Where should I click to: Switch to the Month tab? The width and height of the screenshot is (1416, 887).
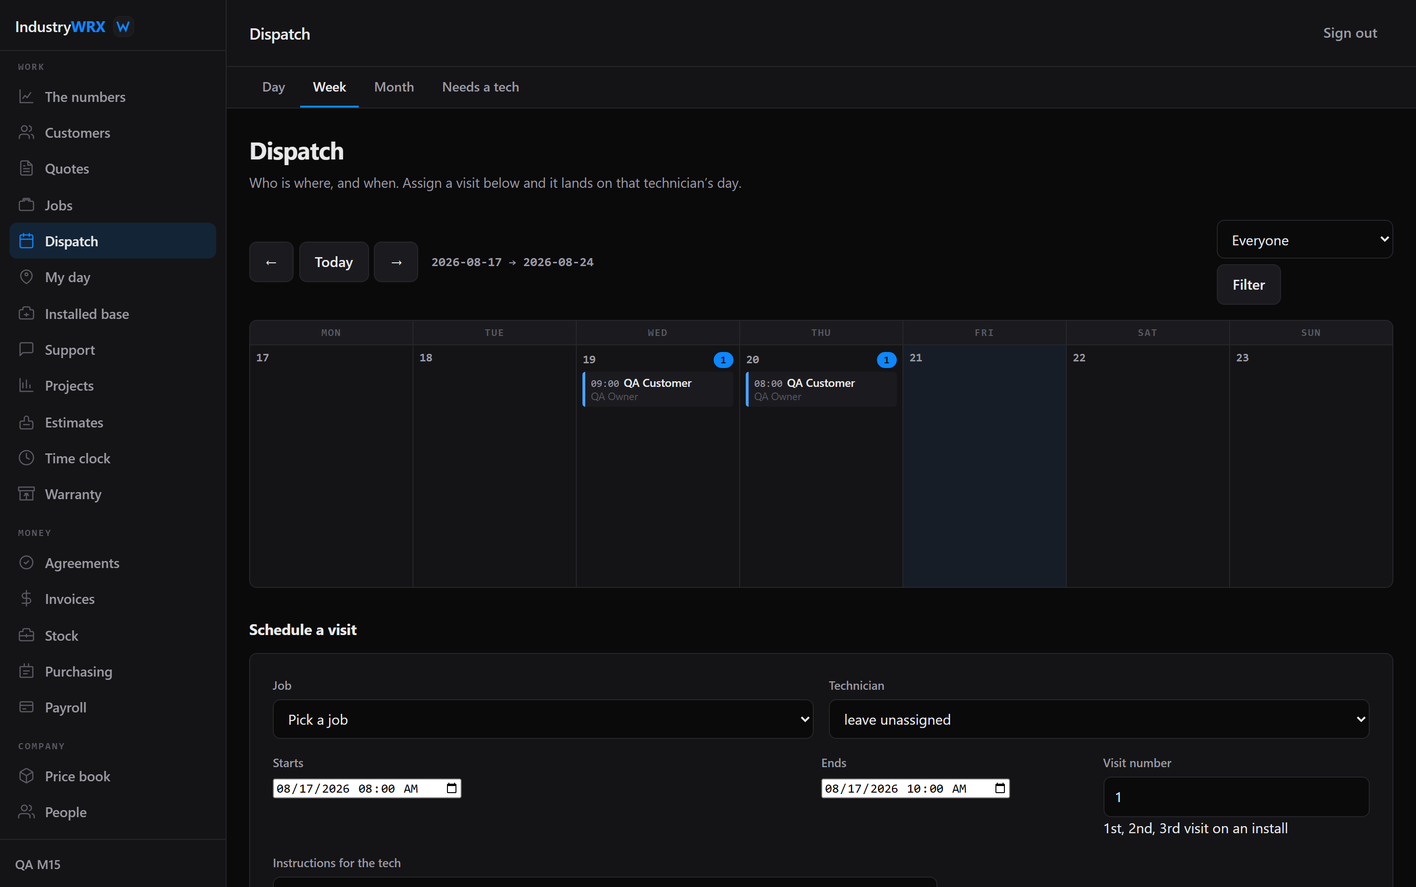394,87
